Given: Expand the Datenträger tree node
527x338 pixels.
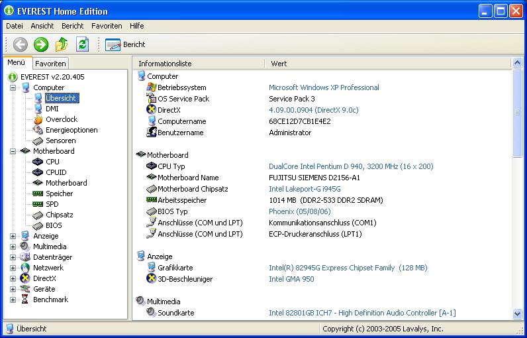Looking at the screenshot, I should (13, 257).
